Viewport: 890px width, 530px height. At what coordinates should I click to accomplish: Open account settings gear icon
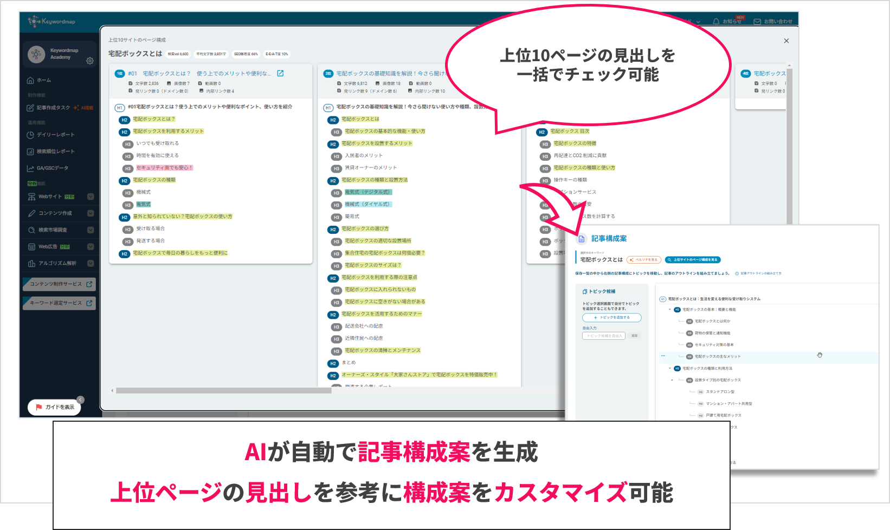click(x=90, y=61)
